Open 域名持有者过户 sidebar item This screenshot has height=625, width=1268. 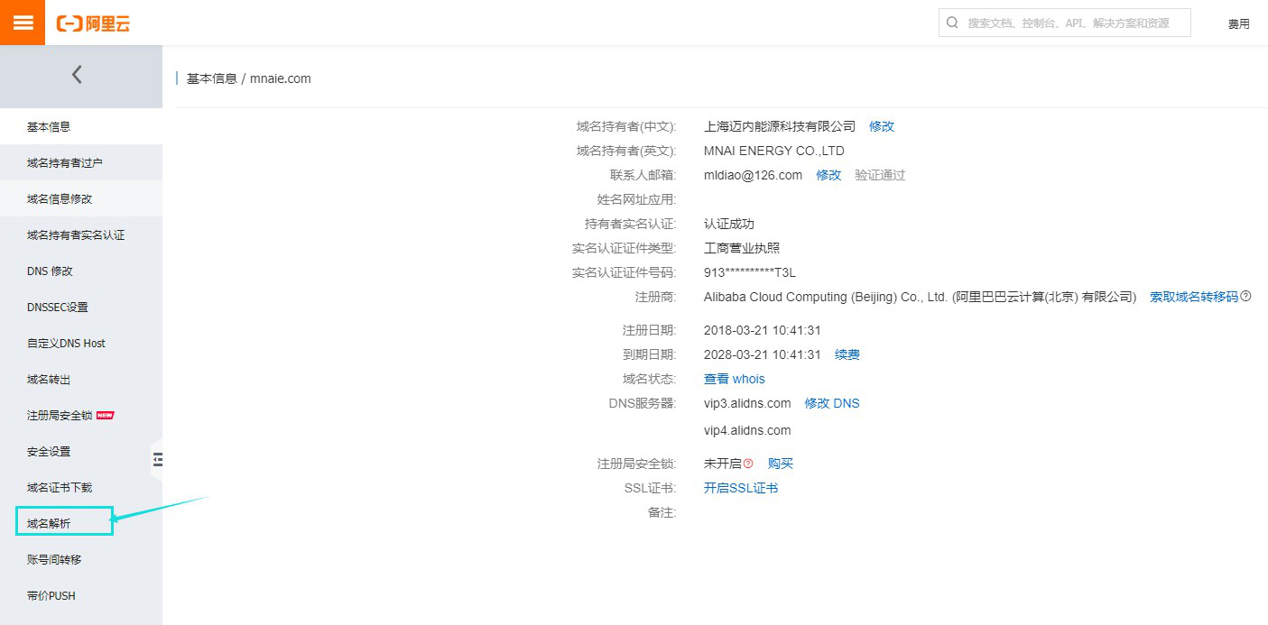point(81,162)
